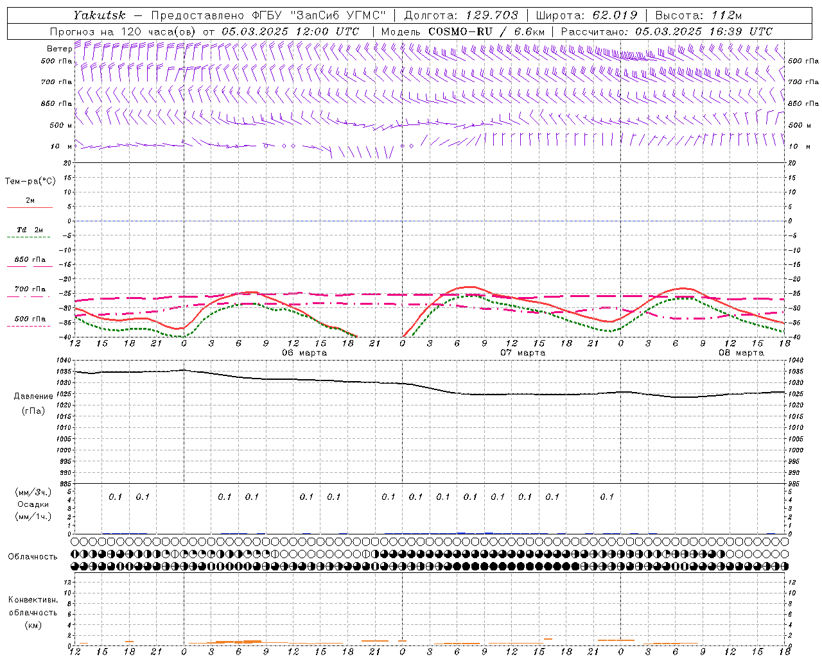Click the "Долгота: 129.703" header field
The image size is (822, 657).
pyautogui.click(x=460, y=15)
